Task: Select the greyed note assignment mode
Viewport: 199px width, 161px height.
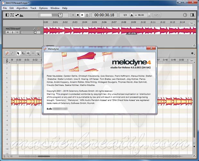Action: pyautogui.click(x=12, y=53)
